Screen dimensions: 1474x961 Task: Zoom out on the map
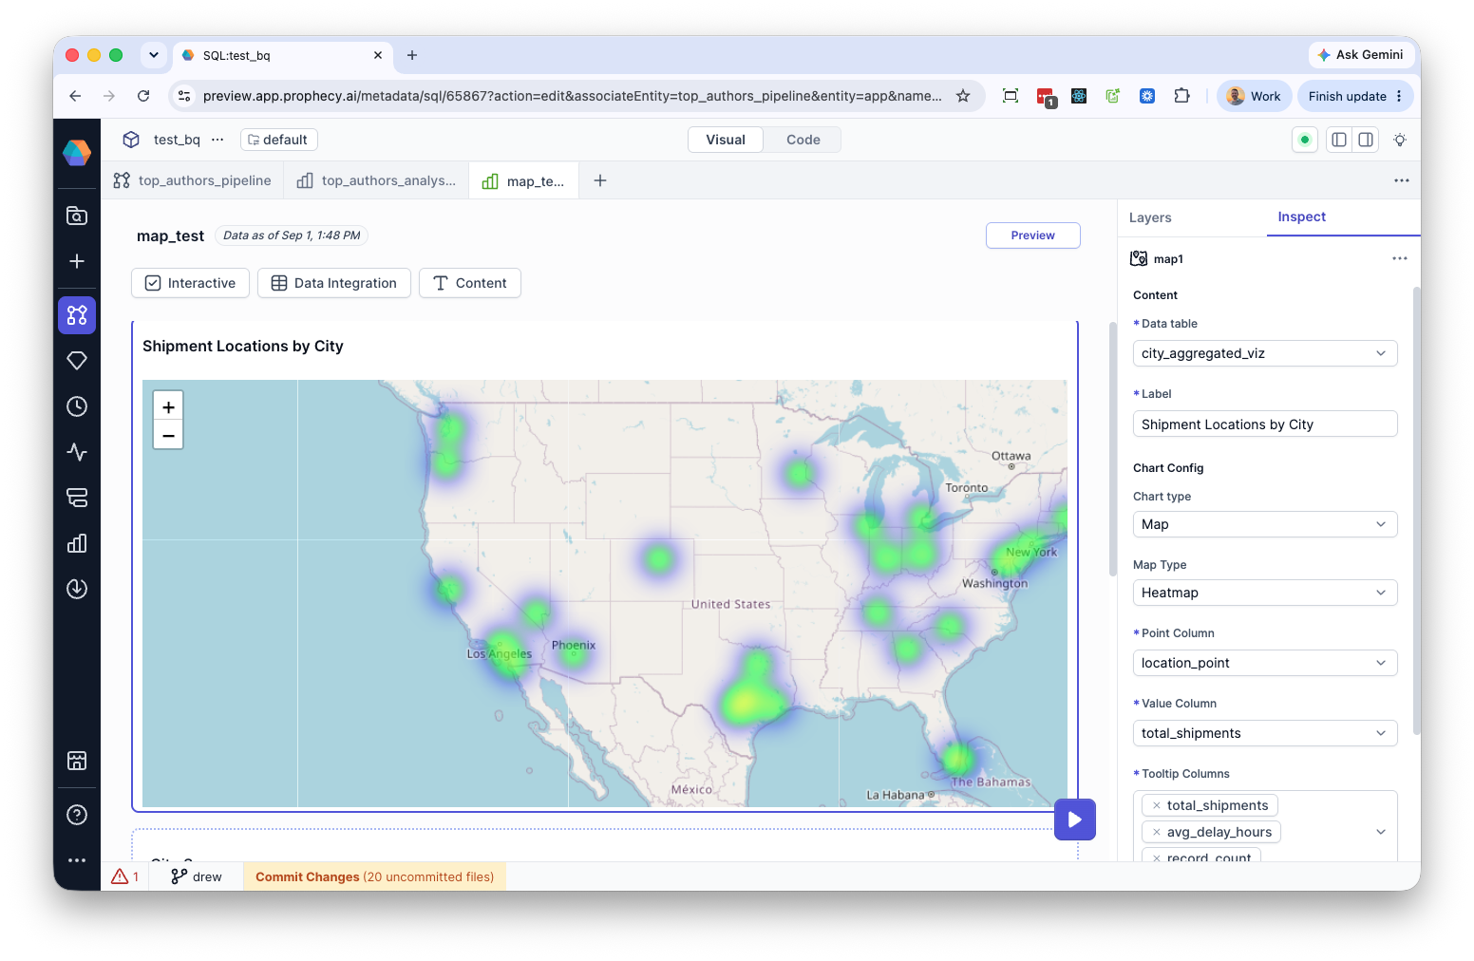[168, 435]
